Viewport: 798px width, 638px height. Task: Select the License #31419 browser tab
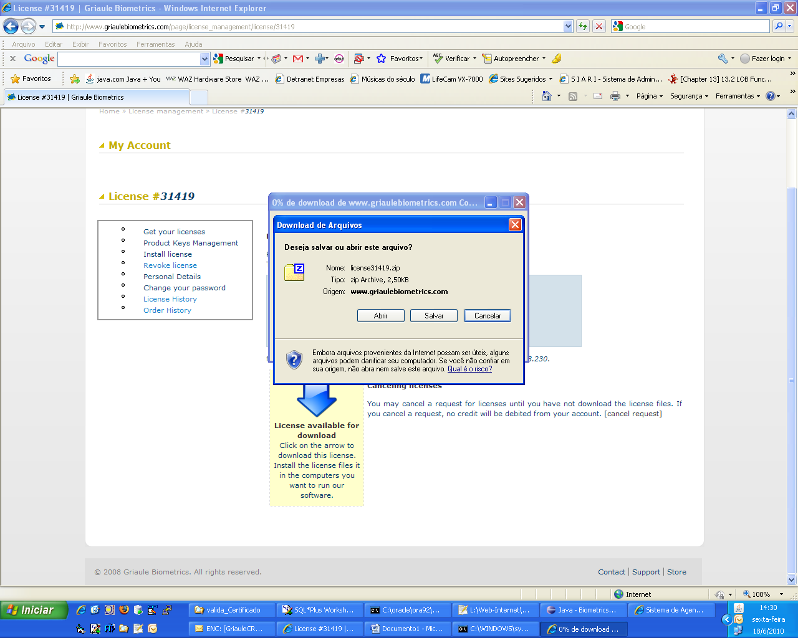click(97, 97)
